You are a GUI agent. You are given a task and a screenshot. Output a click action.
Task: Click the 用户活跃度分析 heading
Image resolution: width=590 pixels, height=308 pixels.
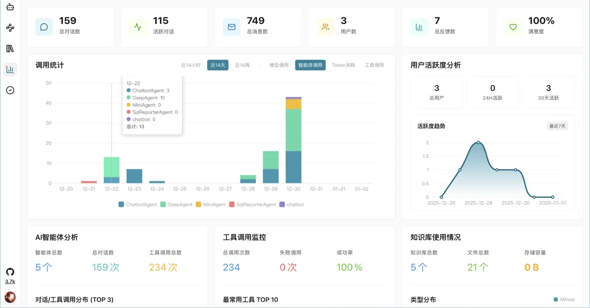pos(435,65)
